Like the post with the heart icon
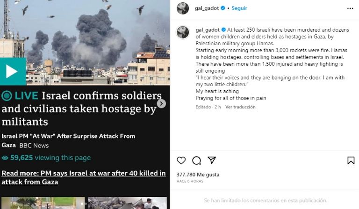The image size is (359, 209). [x=181, y=161]
